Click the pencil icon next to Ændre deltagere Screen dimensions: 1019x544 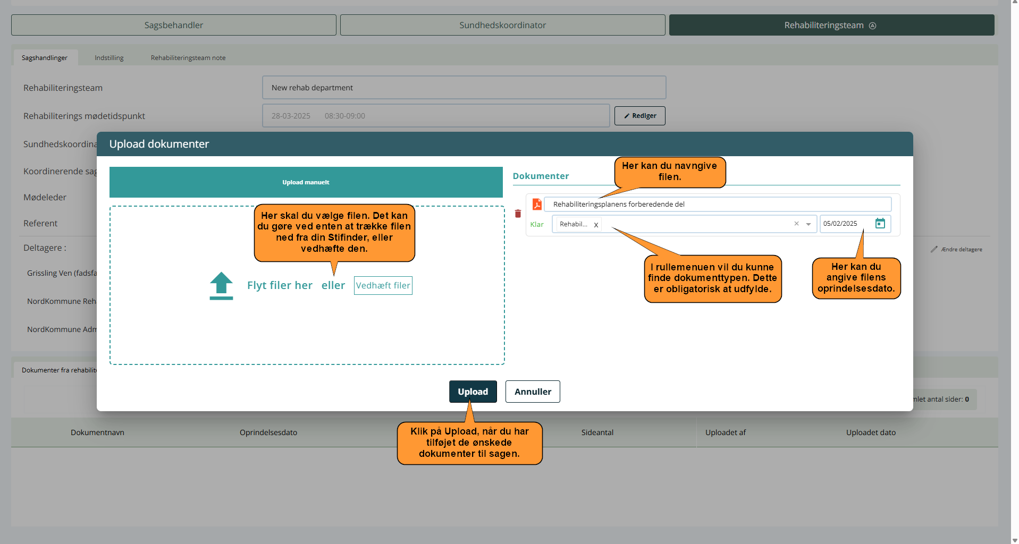(934, 249)
